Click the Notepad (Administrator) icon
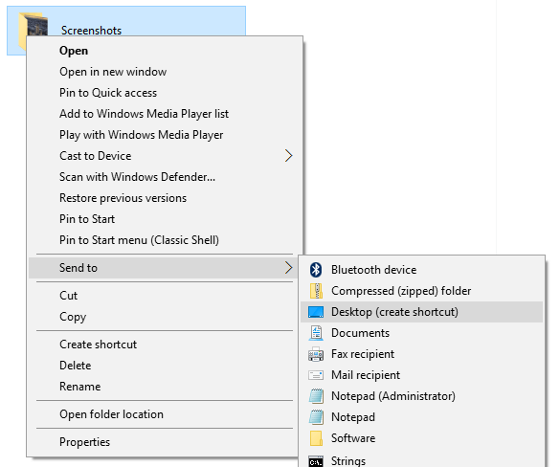This screenshot has height=467, width=560. pyautogui.click(x=316, y=396)
